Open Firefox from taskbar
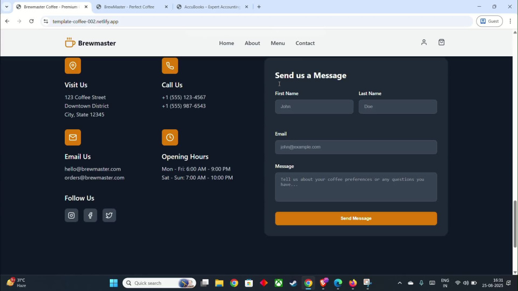 pos(352,283)
